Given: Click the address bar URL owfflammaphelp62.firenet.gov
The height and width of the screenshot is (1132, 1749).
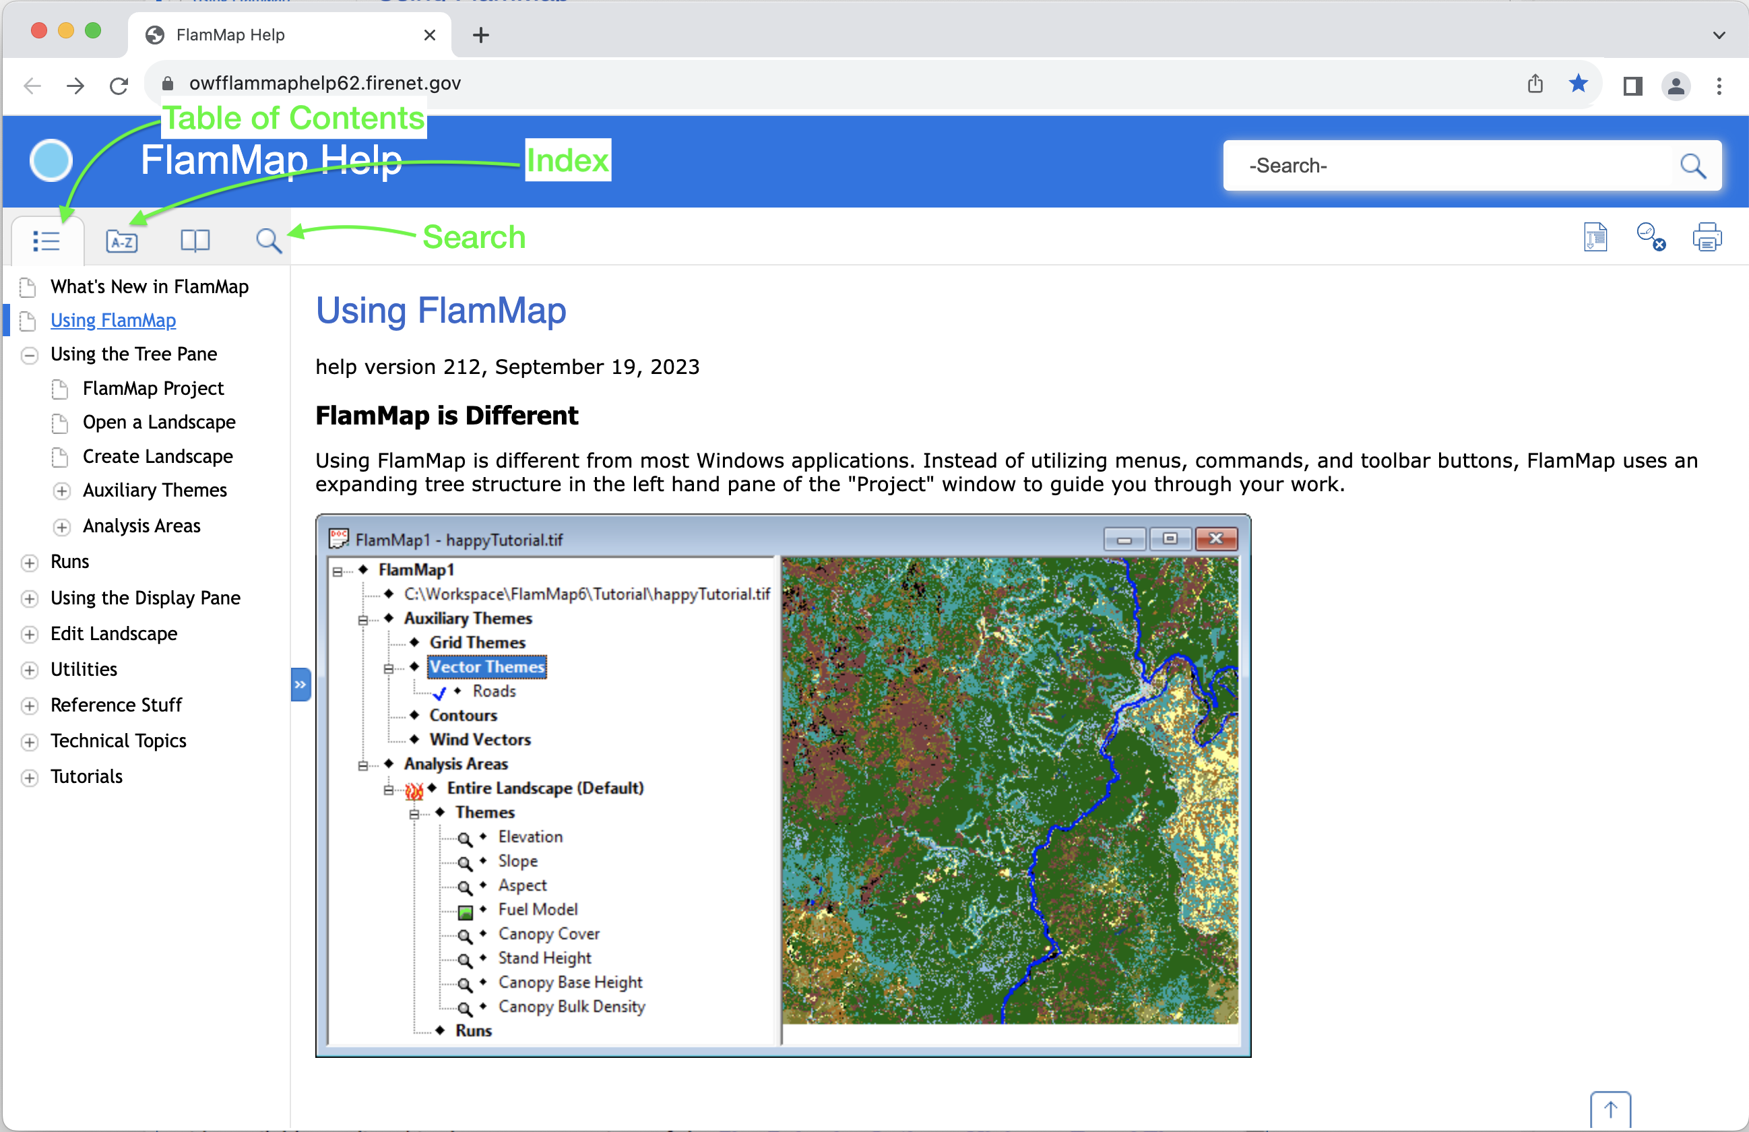Looking at the screenshot, I should pyautogui.click(x=325, y=83).
